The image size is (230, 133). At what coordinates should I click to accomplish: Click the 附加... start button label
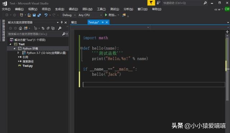coord(112,15)
